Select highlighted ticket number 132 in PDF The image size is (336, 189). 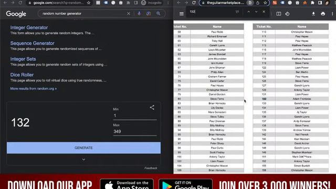tap(264, 99)
